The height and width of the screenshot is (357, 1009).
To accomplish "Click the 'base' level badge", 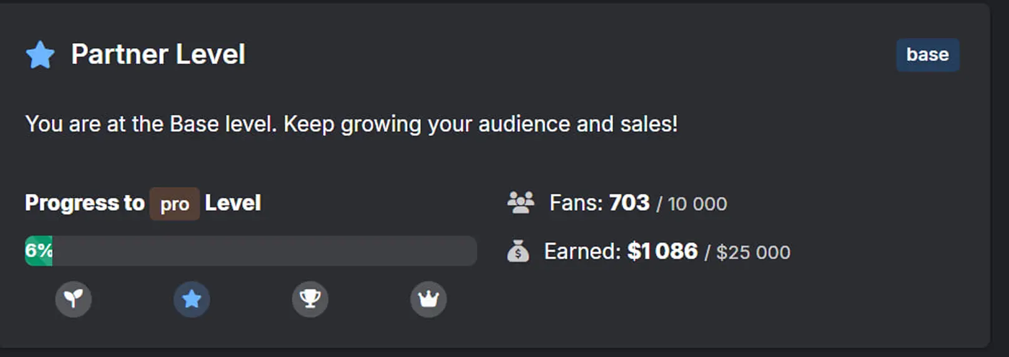I will (927, 55).
